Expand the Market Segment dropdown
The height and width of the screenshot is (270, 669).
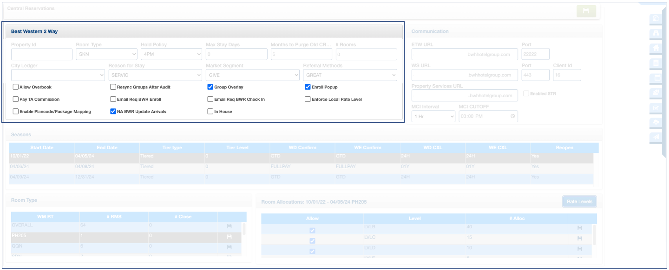point(253,75)
